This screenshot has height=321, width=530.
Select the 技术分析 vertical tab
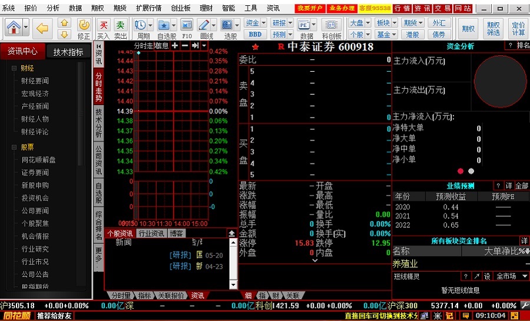[x=99, y=123]
